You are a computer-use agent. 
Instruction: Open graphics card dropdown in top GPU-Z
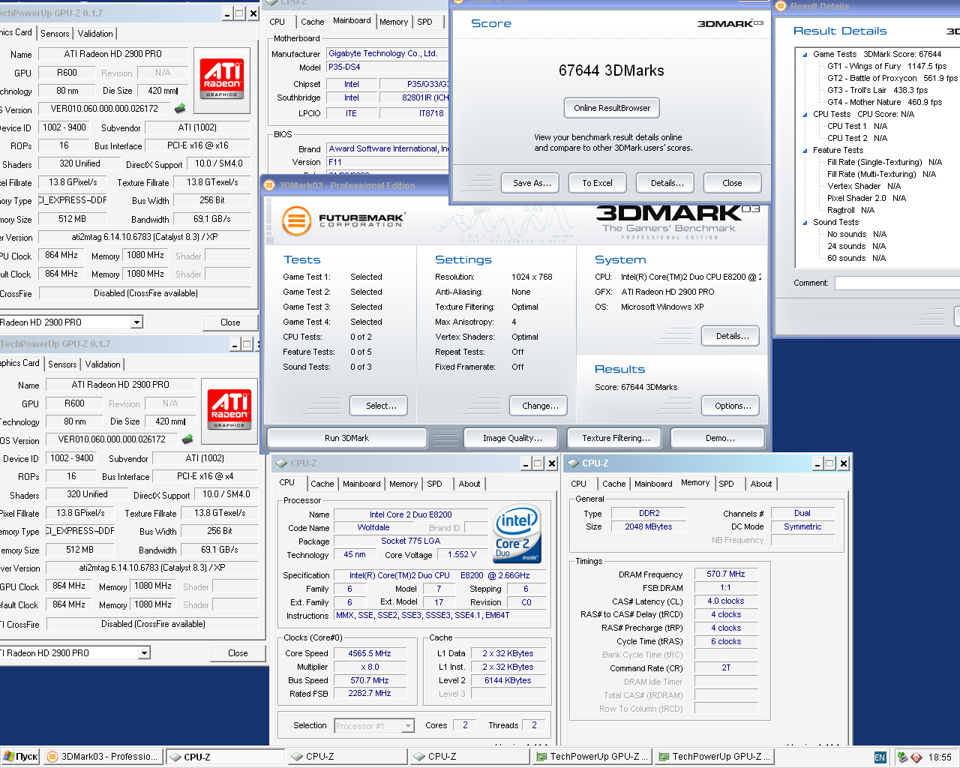point(136,322)
